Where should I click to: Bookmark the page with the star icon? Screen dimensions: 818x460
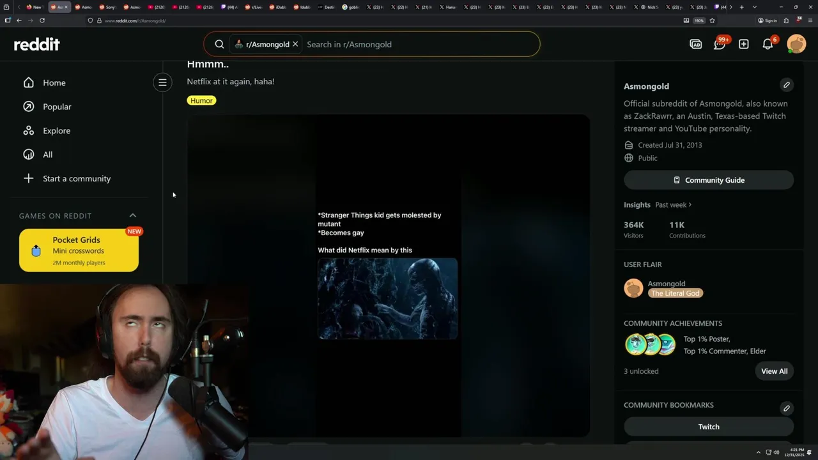click(x=713, y=20)
